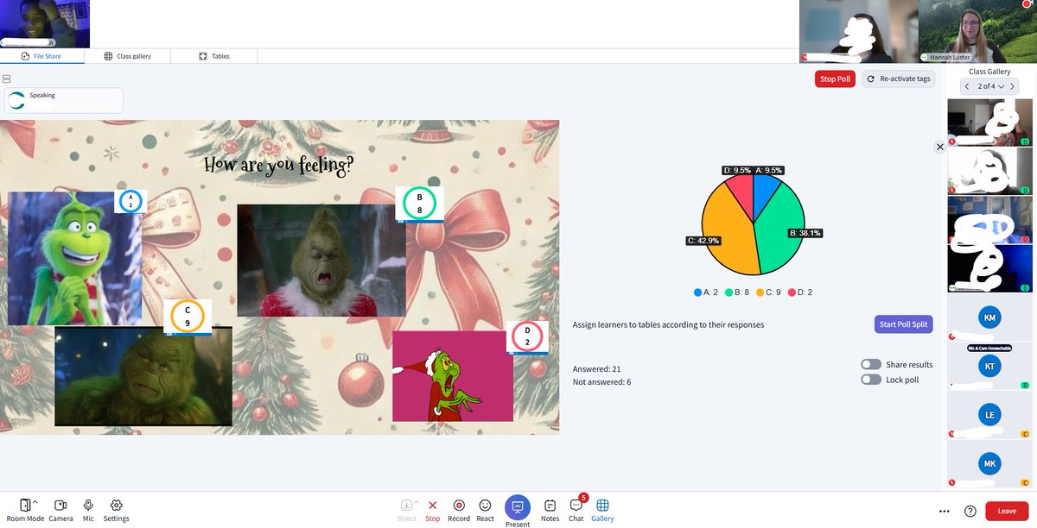Click the 'How are you feeling?' heading
The image size is (1037, 528).
pos(278,164)
